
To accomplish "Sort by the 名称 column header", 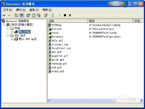I will (68, 21).
